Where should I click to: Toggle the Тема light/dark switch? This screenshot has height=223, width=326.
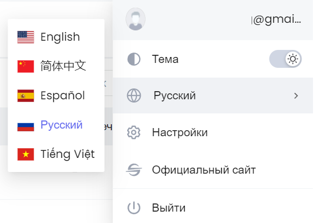point(285,59)
